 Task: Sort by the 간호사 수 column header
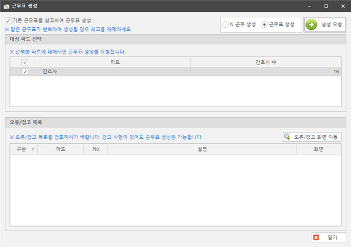[265, 62]
